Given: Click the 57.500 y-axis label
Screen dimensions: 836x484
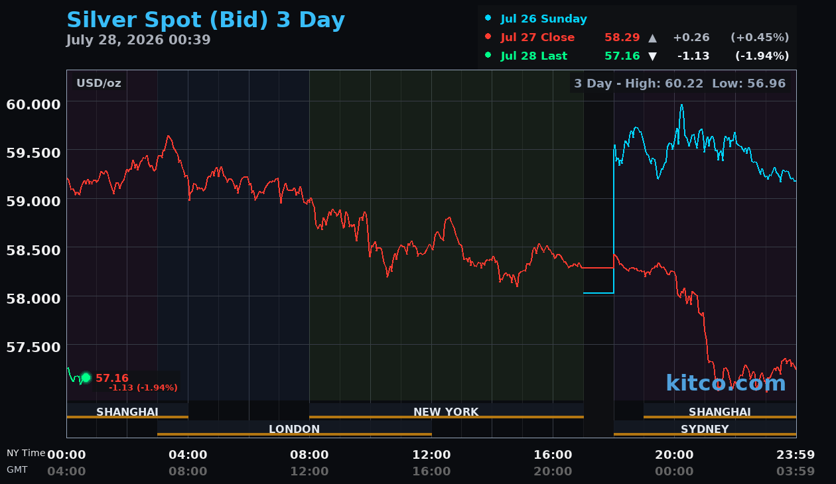Looking at the screenshot, I should point(33,347).
